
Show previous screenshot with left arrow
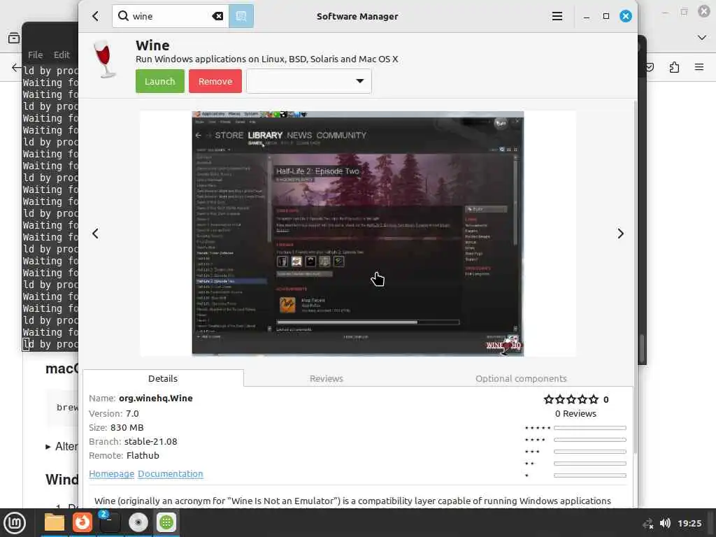tap(95, 234)
